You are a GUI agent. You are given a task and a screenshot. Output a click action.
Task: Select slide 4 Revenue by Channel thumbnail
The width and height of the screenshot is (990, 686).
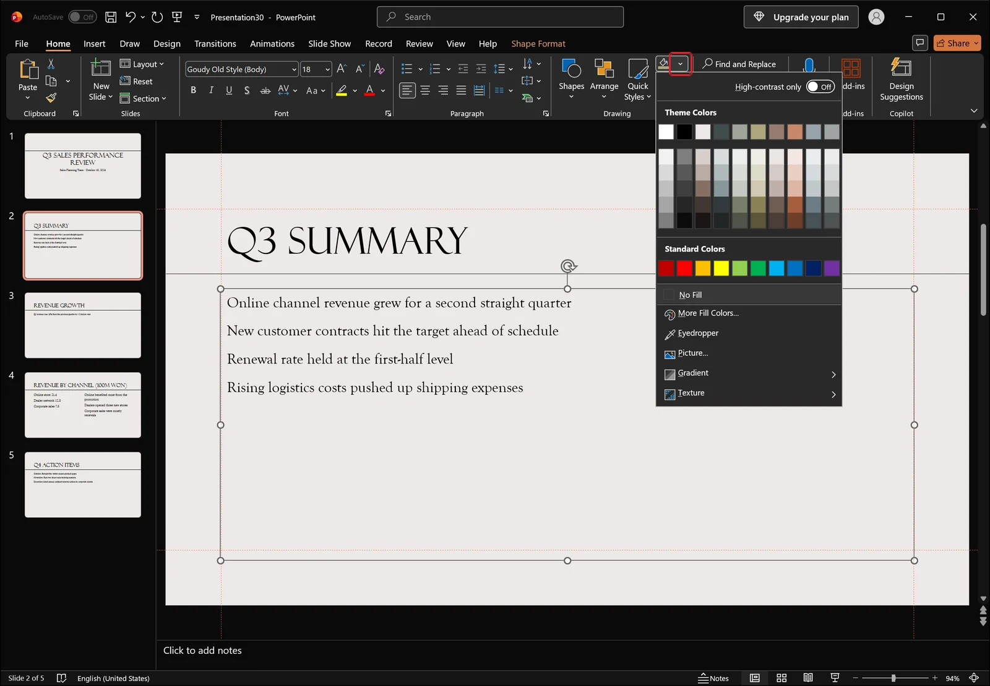(83, 405)
